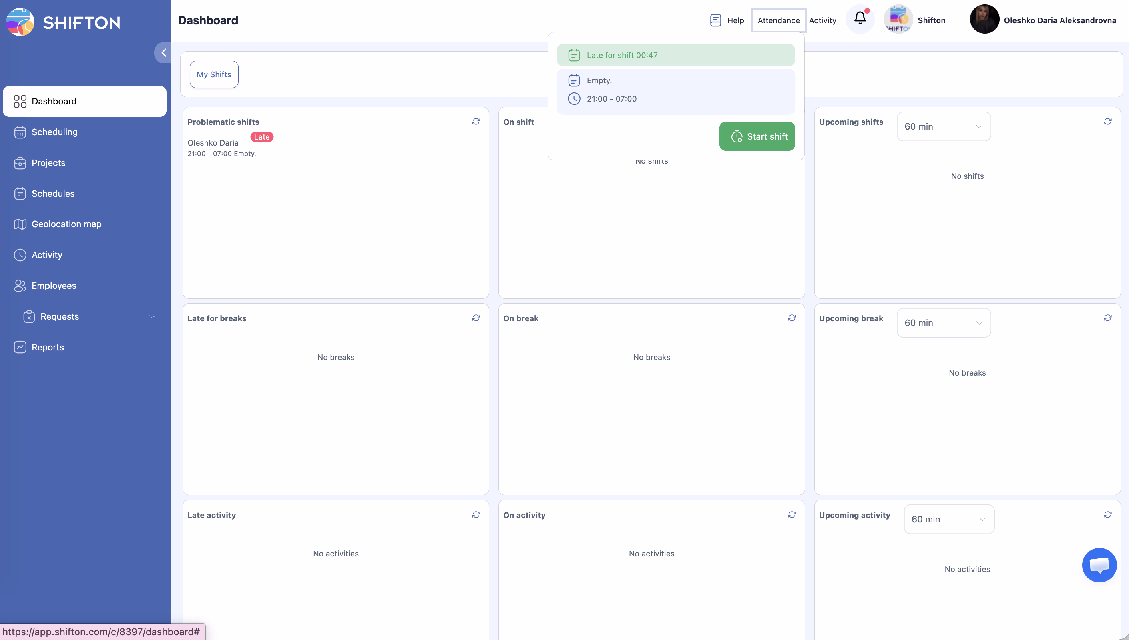Go to Geolocation map

point(66,224)
